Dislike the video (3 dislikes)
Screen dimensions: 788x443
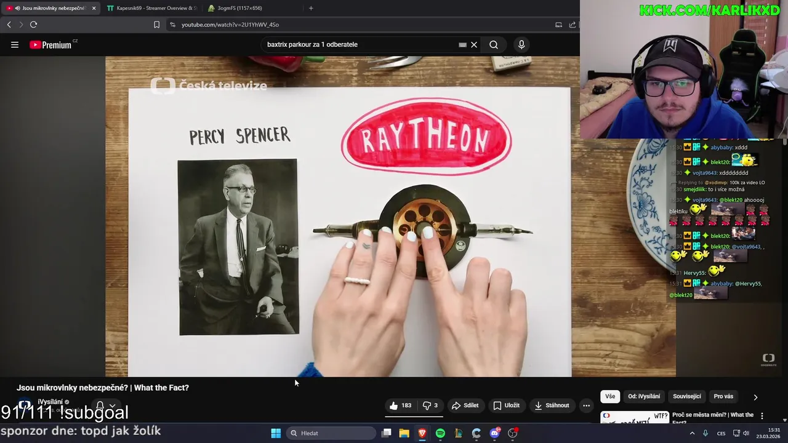pos(430,405)
